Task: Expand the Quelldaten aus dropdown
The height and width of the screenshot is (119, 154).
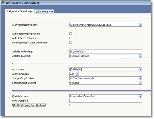Action: point(140,96)
